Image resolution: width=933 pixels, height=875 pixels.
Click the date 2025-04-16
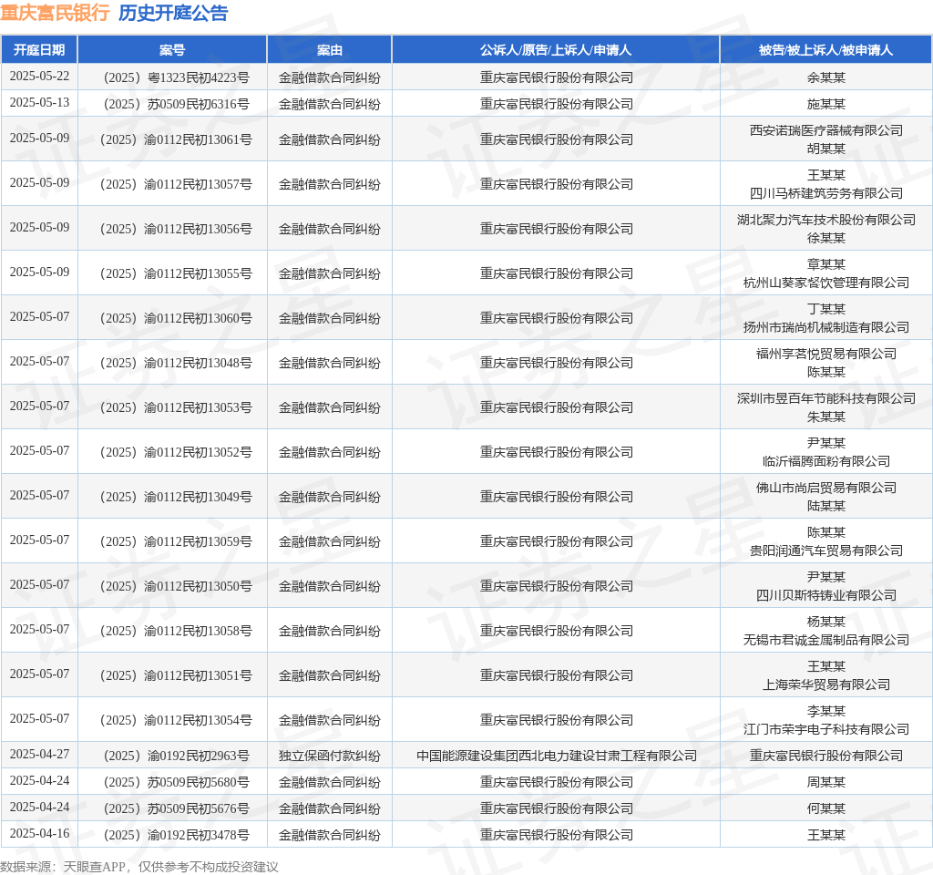(x=39, y=833)
